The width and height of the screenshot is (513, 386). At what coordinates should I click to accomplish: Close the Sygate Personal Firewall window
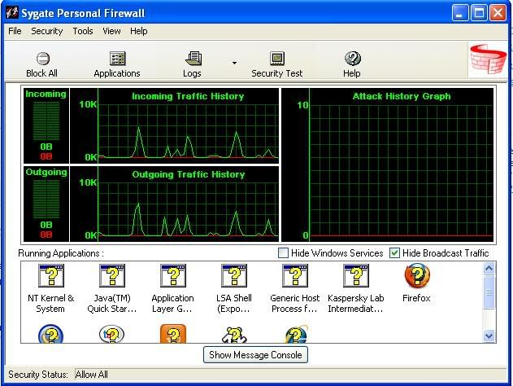(498, 13)
